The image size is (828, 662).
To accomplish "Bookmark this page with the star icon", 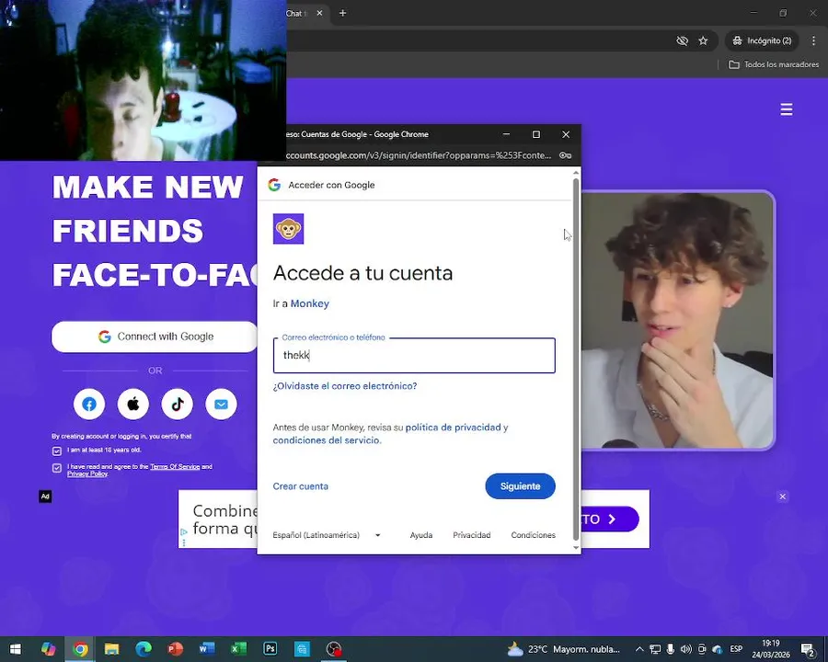I will point(703,40).
